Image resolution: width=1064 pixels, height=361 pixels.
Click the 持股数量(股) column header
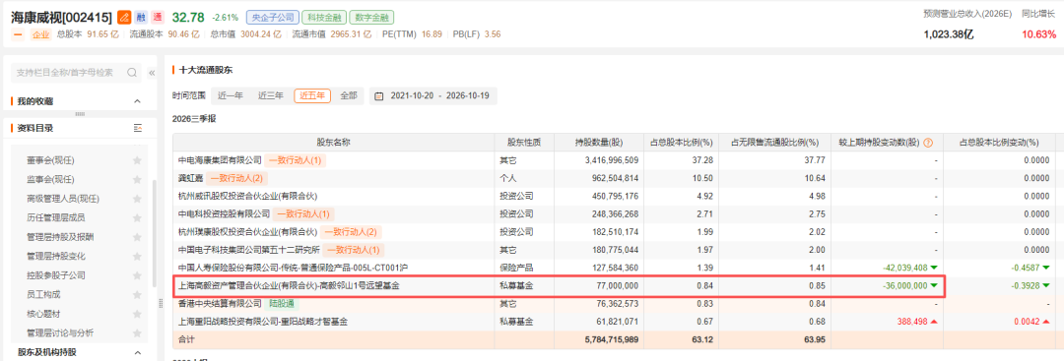(599, 143)
